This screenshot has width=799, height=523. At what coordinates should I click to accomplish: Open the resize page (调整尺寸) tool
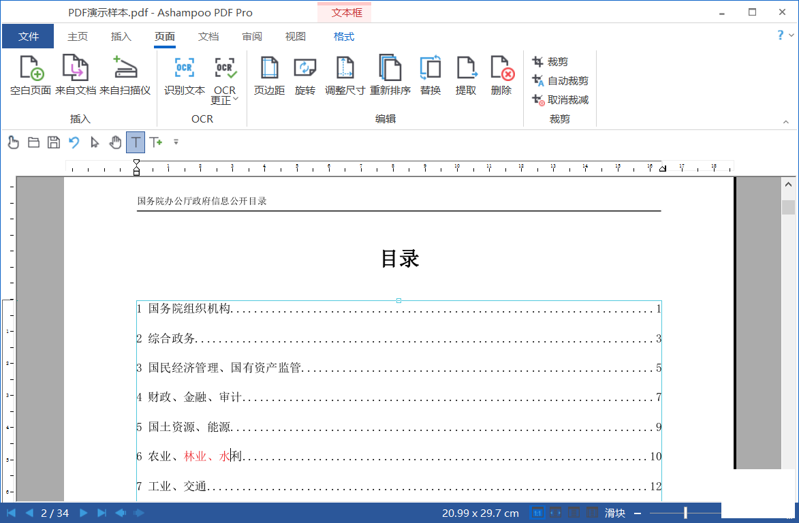[x=345, y=76]
